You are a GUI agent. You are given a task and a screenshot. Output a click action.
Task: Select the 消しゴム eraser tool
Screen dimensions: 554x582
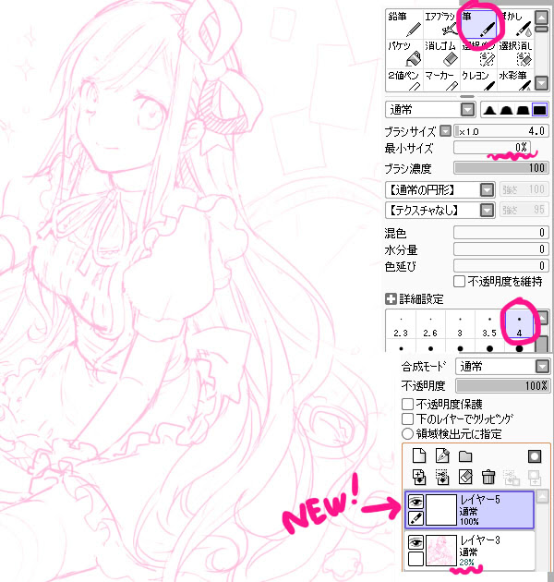click(441, 54)
